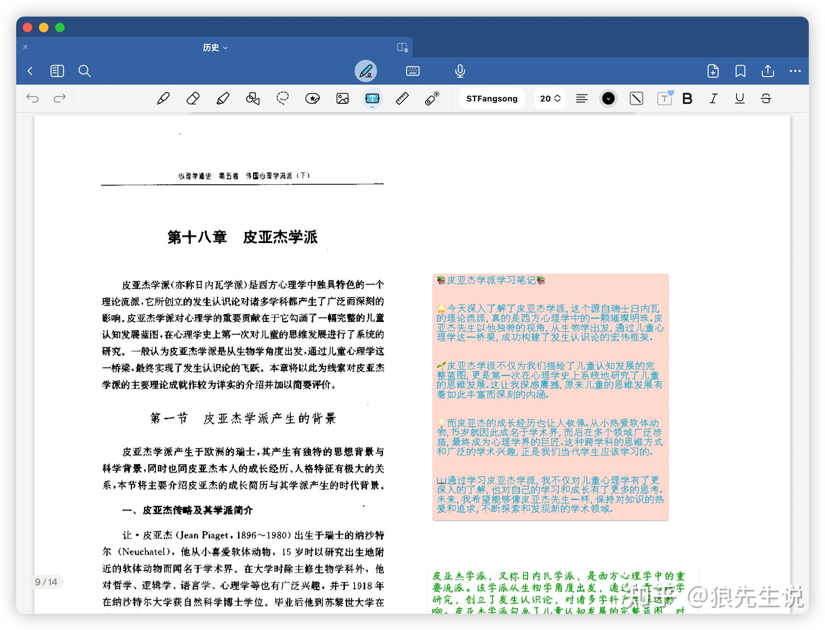
Task: Open the Elements sticker tool
Action: click(313, 98)
